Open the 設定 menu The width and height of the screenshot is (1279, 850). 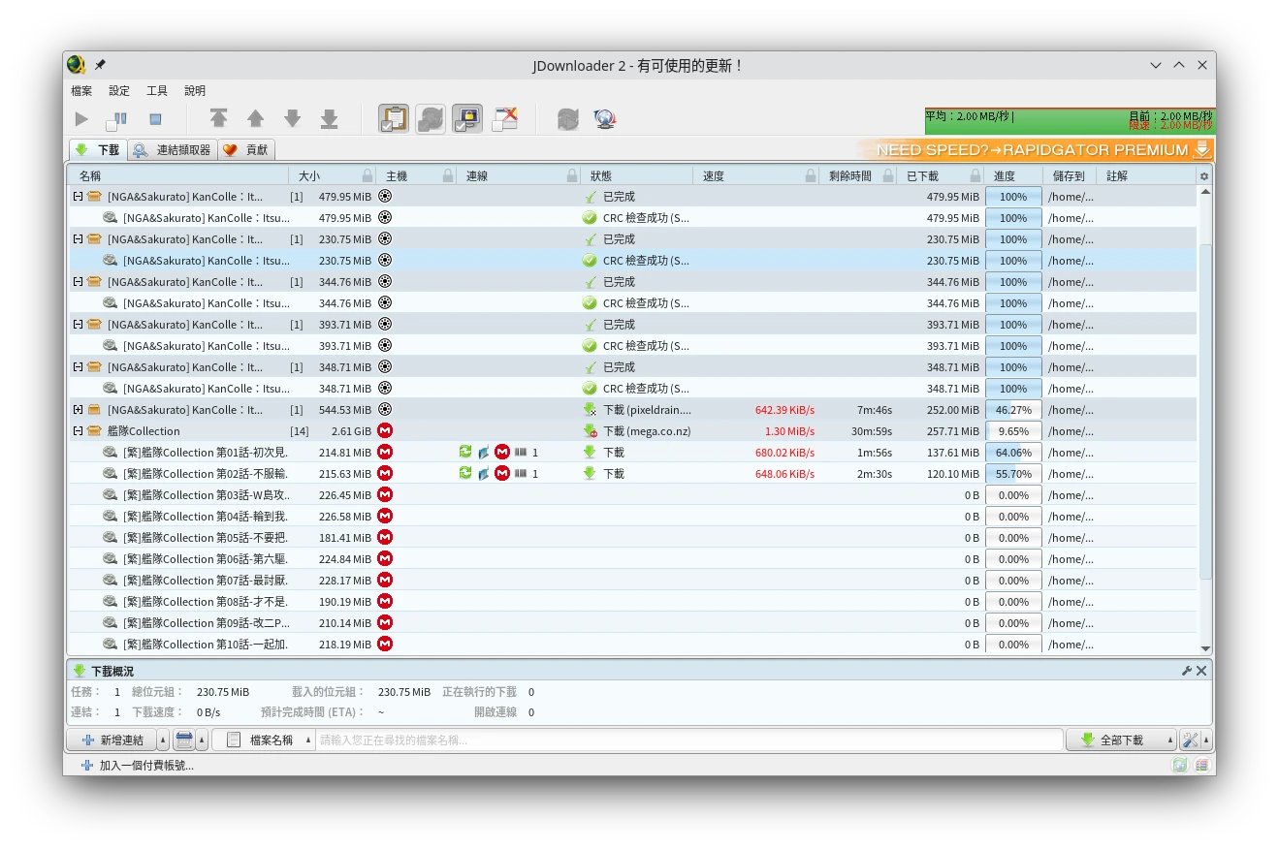(119, 91)
